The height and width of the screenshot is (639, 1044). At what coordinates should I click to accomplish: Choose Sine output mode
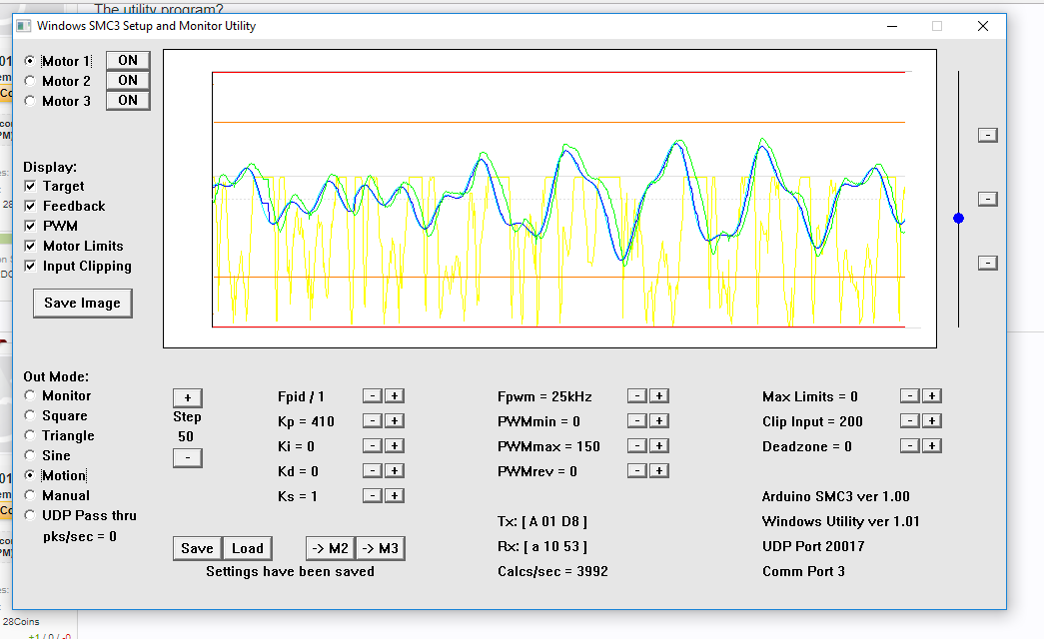tap(31, 455)
